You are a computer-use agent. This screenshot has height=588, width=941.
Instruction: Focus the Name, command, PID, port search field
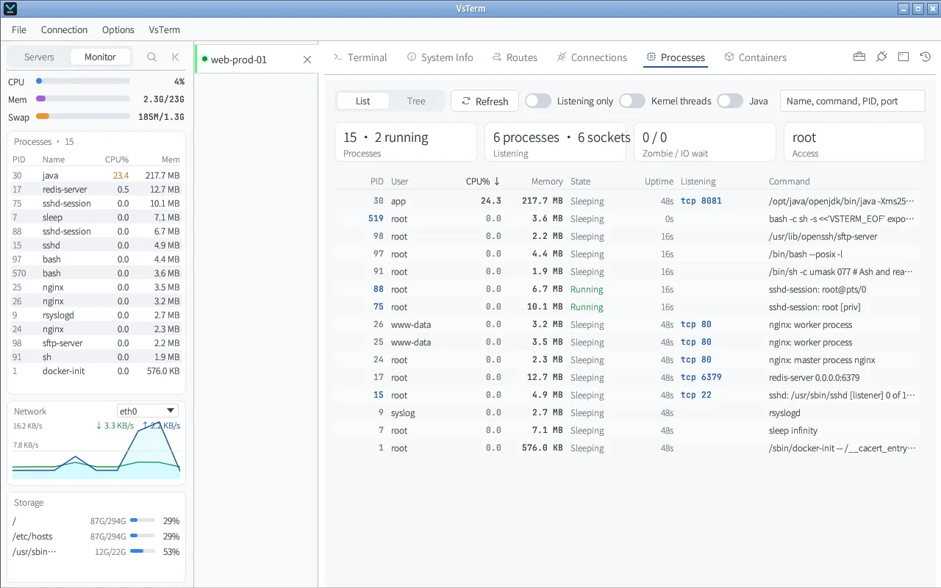[x=852, y=101]
